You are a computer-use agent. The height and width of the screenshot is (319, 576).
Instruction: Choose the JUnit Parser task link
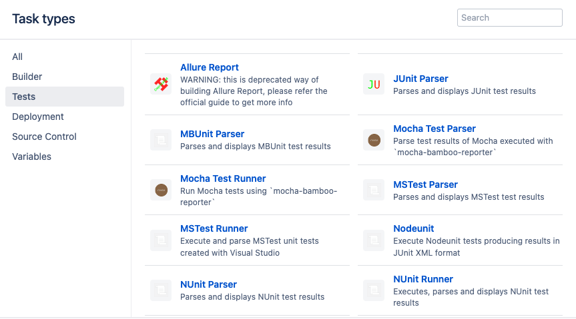(x=420, y=79)
